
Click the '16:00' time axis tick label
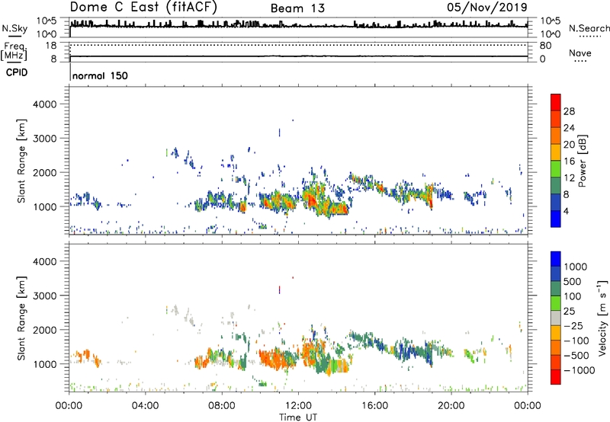tap(374, 406)
